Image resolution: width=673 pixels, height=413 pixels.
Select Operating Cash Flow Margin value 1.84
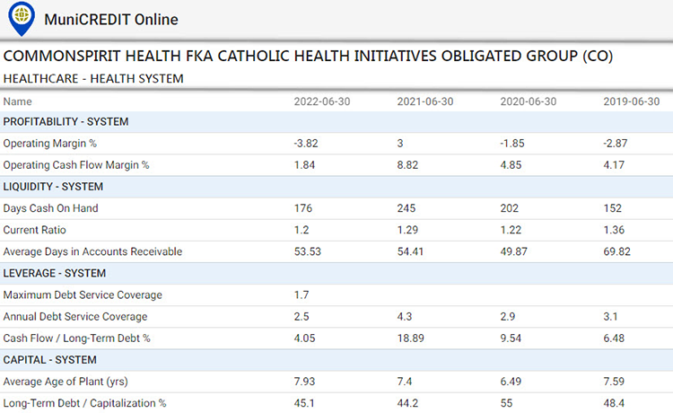(304, 165)
